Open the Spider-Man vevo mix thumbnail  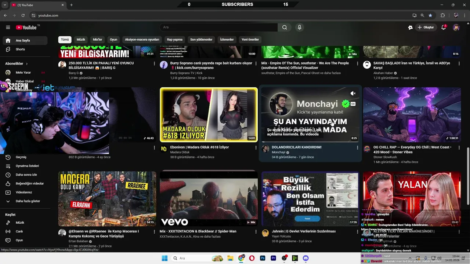click(x=209, y=198)
